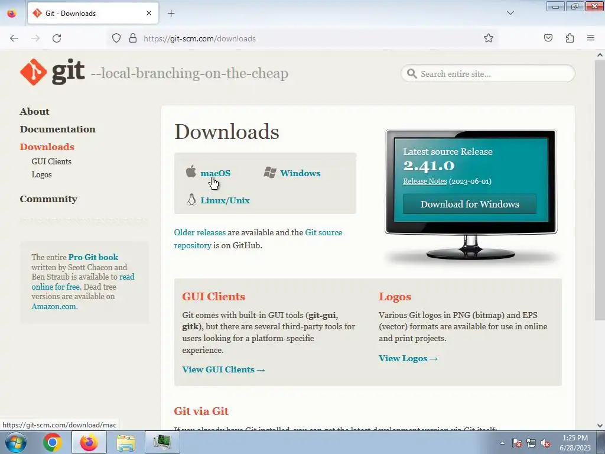Open the Pro Git book link

(x=93, y=257)
